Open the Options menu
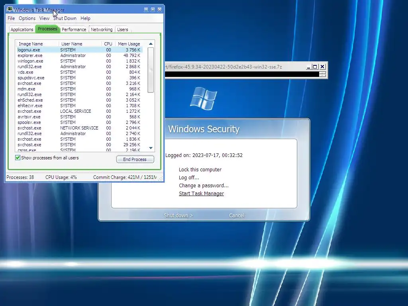This screenshot has width=408, height=306. [27, 18]
